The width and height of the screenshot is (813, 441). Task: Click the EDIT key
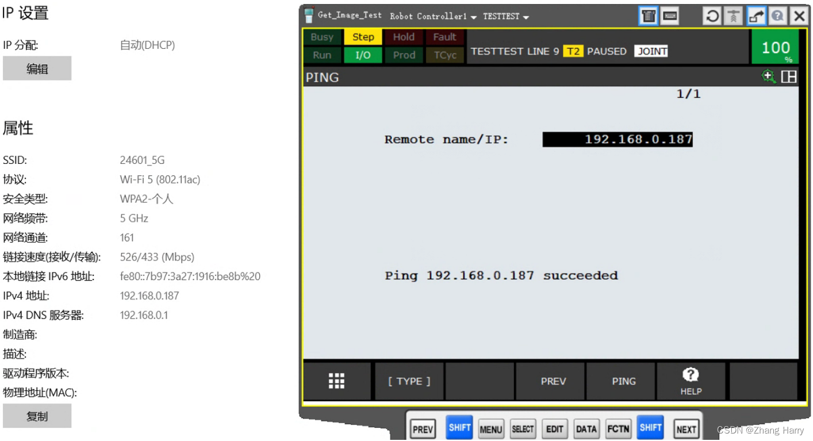[555, 429]
